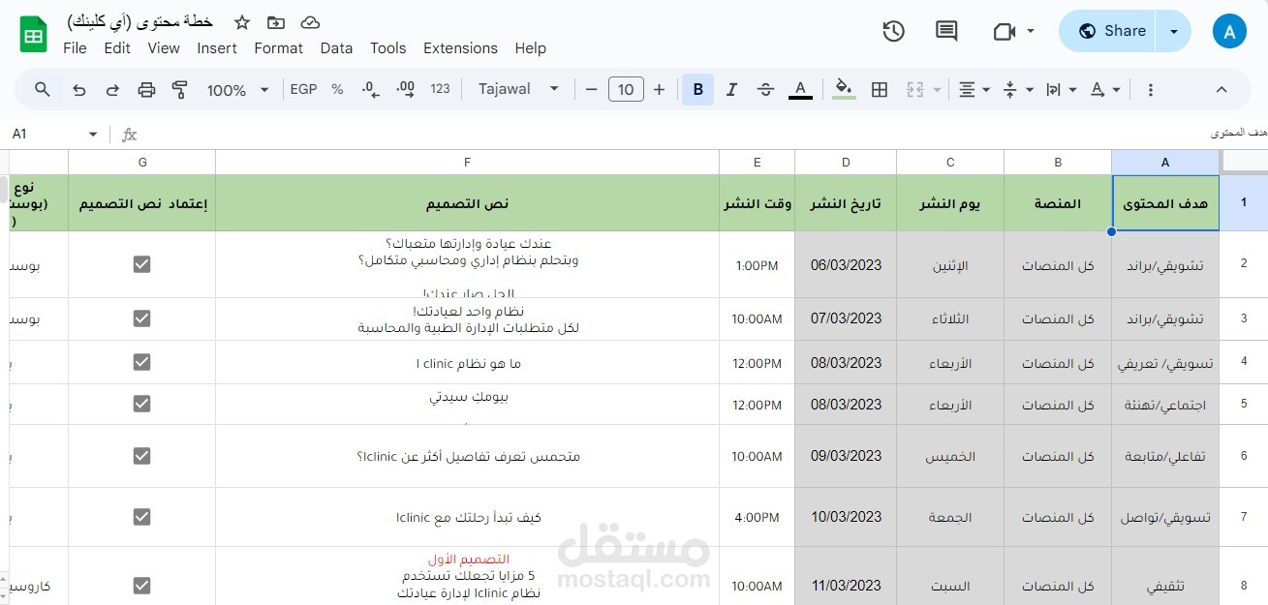Open Tajawal font dropdown

519,89
